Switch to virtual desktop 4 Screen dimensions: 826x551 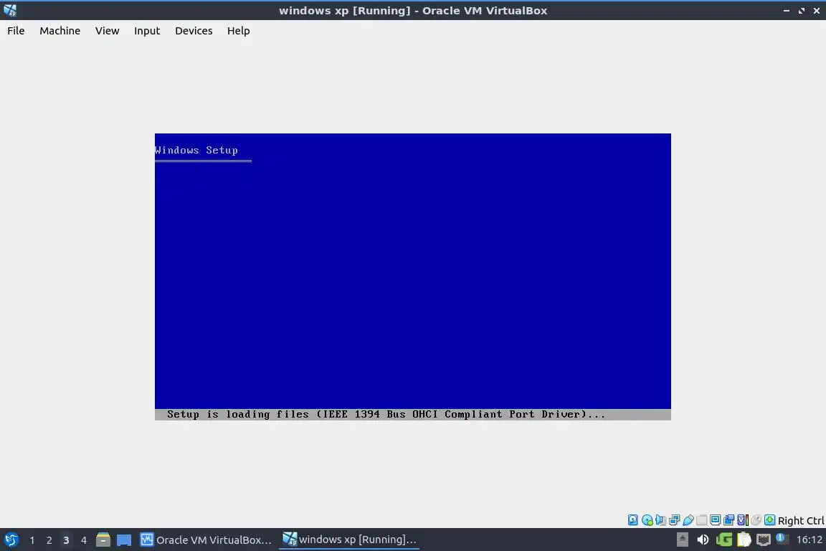[83, 540]
